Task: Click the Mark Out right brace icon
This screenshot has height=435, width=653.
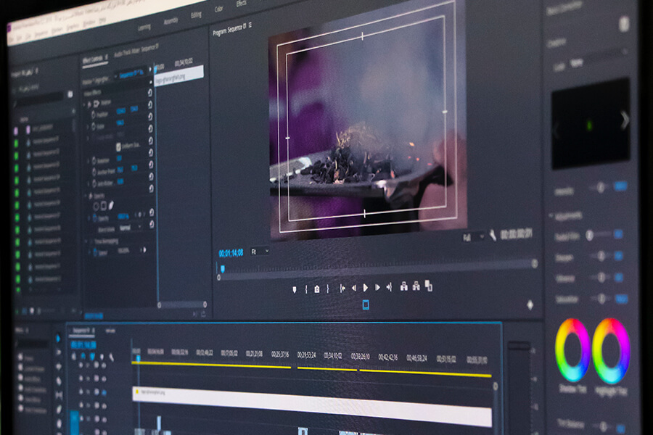Action: pos(328,289)
